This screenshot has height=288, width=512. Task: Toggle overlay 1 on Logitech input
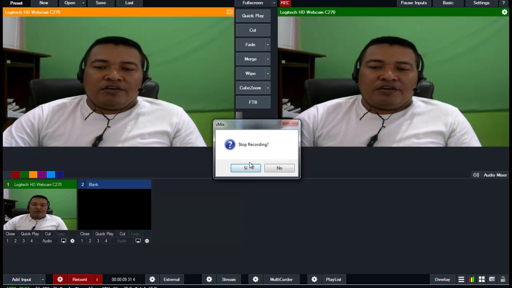pyautogui.click(x=7, y=241)
